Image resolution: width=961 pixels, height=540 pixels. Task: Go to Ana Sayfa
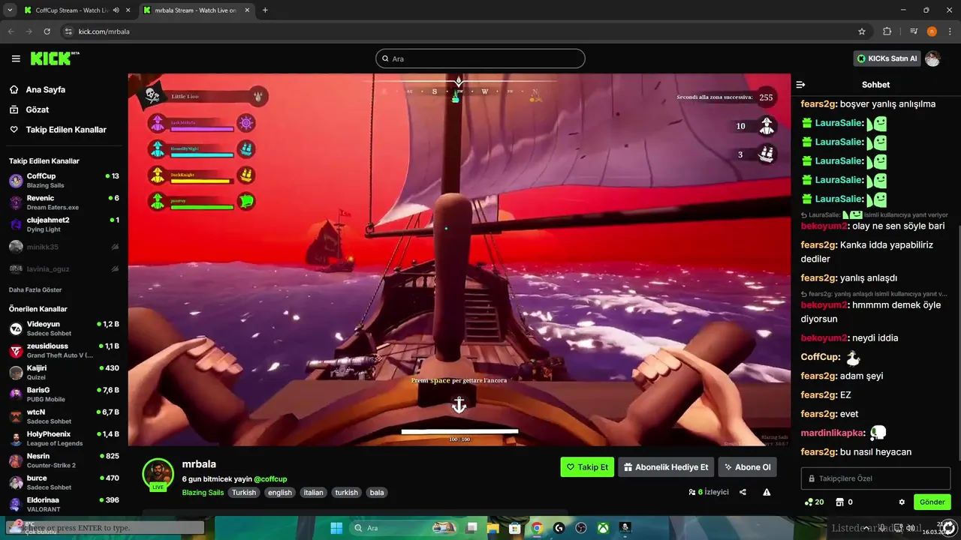(x=45, y=89)
